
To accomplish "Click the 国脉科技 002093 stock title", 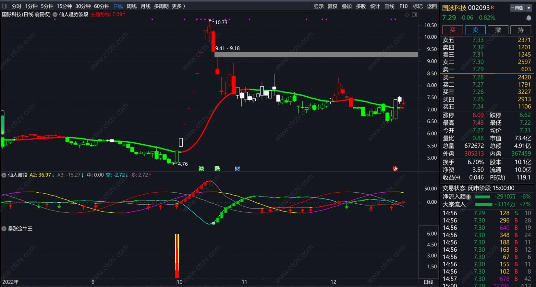I will (466, 8).
